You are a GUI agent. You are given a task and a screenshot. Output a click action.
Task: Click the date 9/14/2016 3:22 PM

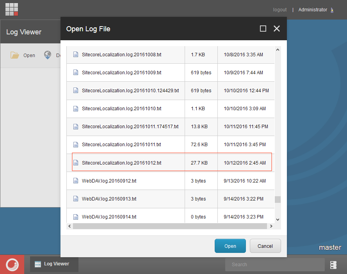(244, 199)
